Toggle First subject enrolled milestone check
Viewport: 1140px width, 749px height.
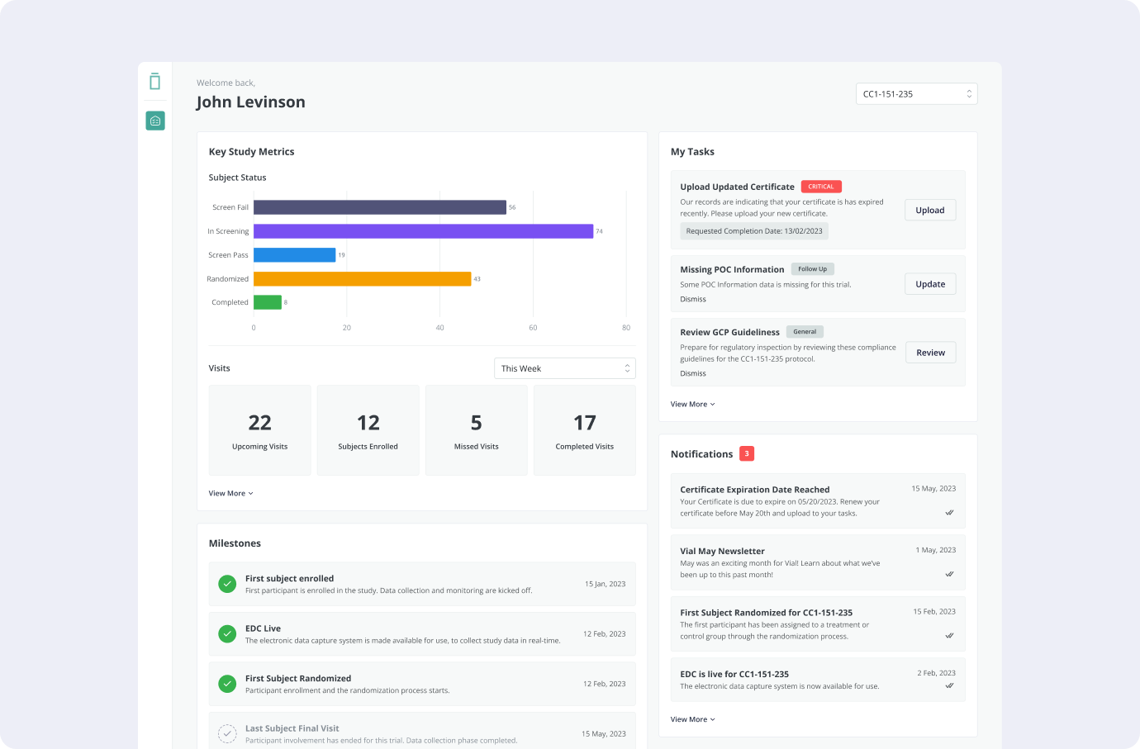pyautogui.click(x=227, y=584)
